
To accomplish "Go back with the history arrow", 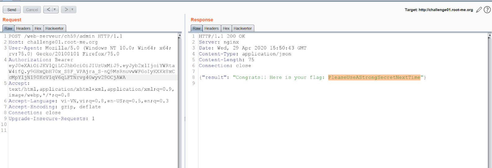I will point(48,10).
